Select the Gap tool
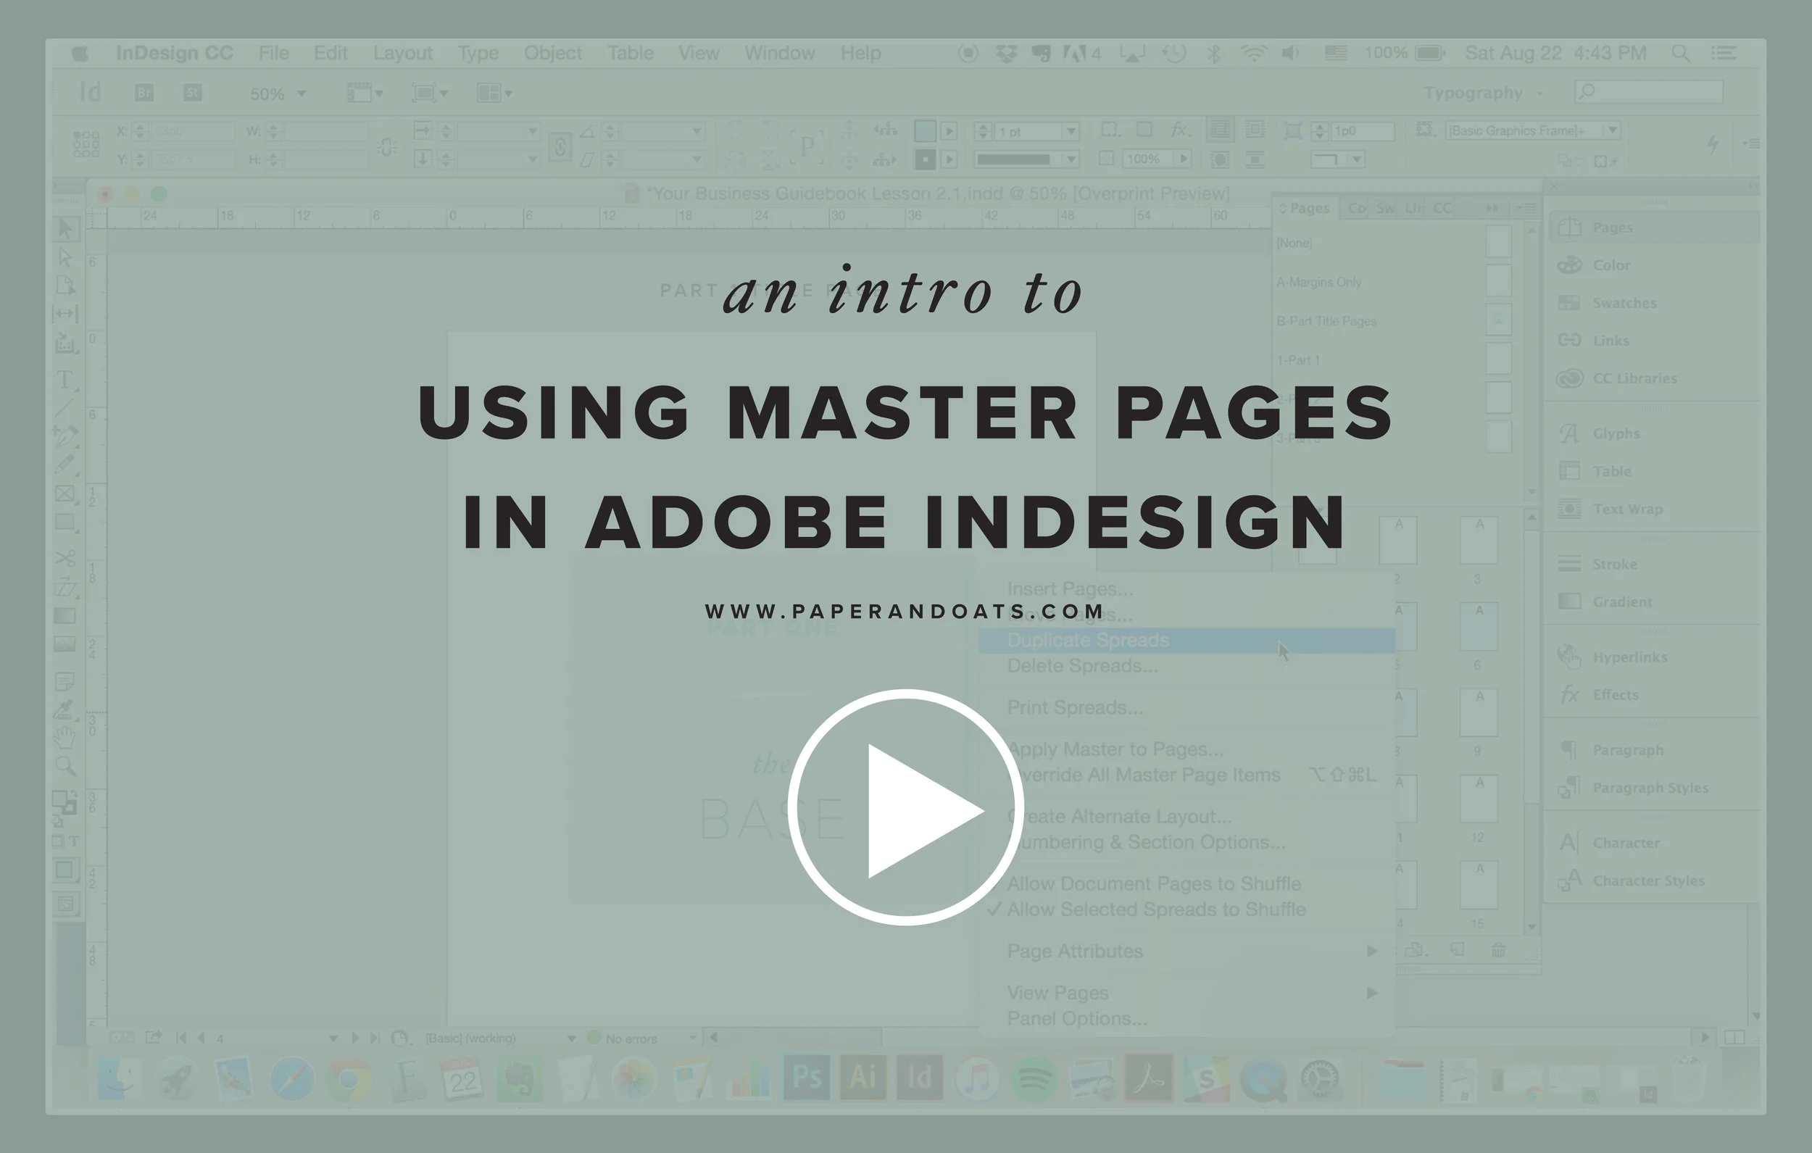Image resolution: width=1812 pixels, height=1153 pixels. coord(65,314)
